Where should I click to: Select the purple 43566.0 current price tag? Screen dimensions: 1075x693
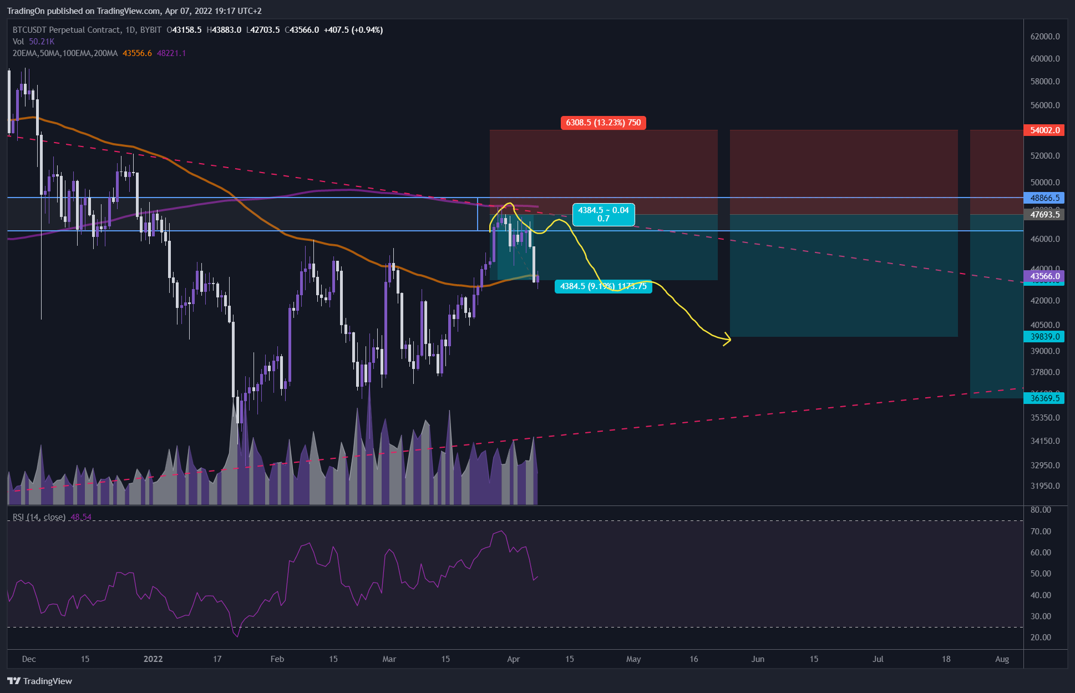pos(1044,276)
